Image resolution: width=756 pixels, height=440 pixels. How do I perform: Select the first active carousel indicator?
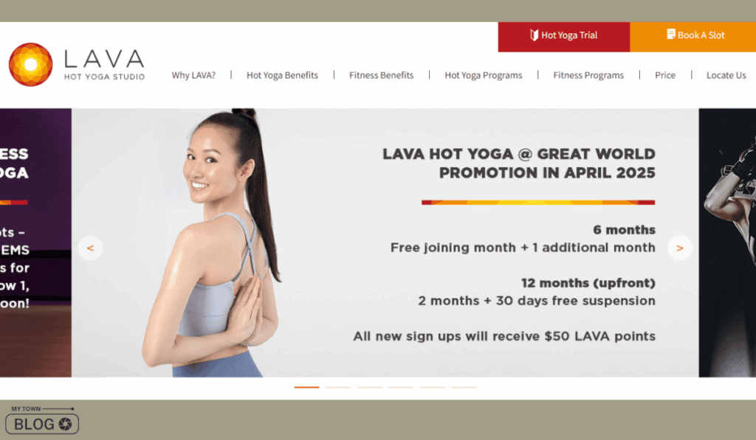[306, 387]
